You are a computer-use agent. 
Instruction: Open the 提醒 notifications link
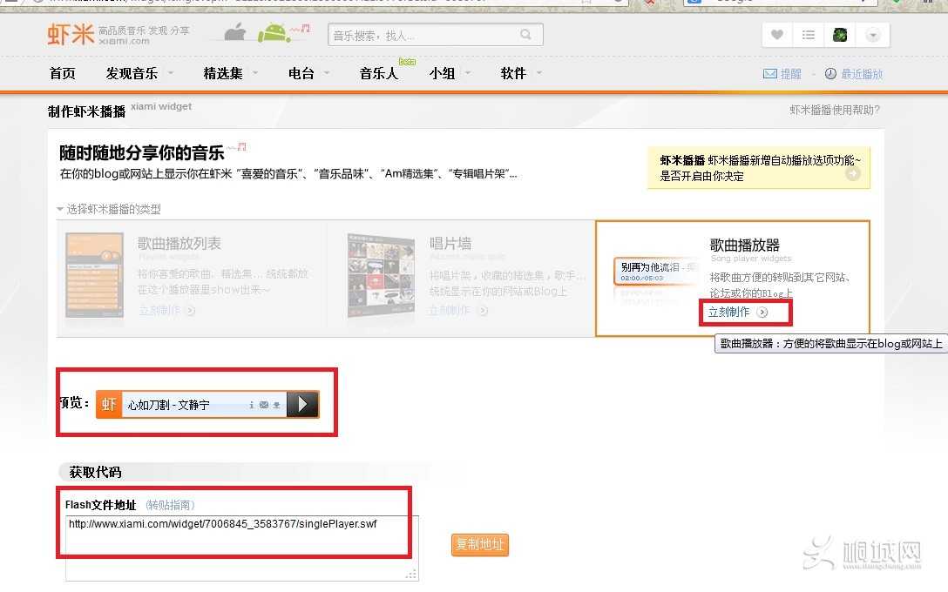(x=791, y=74)
